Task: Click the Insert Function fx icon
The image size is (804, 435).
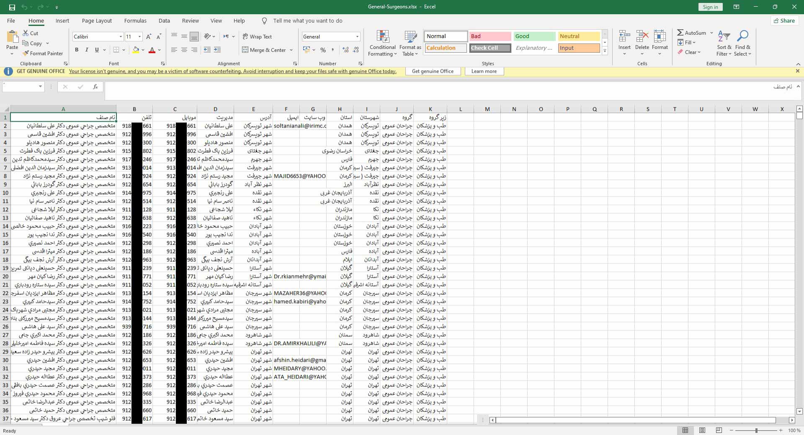Action: [x=95, y=87]
